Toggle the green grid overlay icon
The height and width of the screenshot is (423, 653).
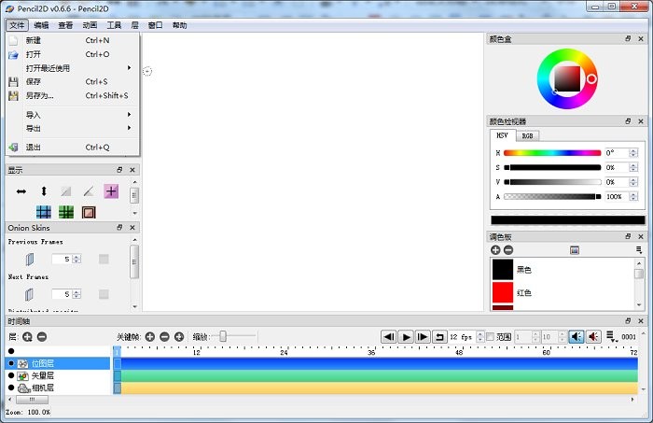click(x=66, y=212)
